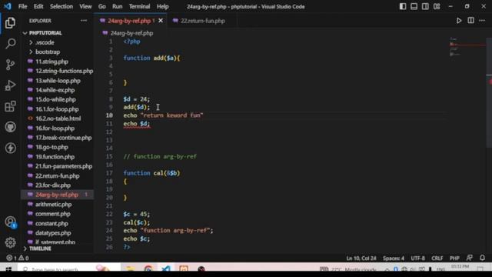Open the File menu
Image resolution: width=492 pixels, height=277 pixels.
(x=22, y=6)
